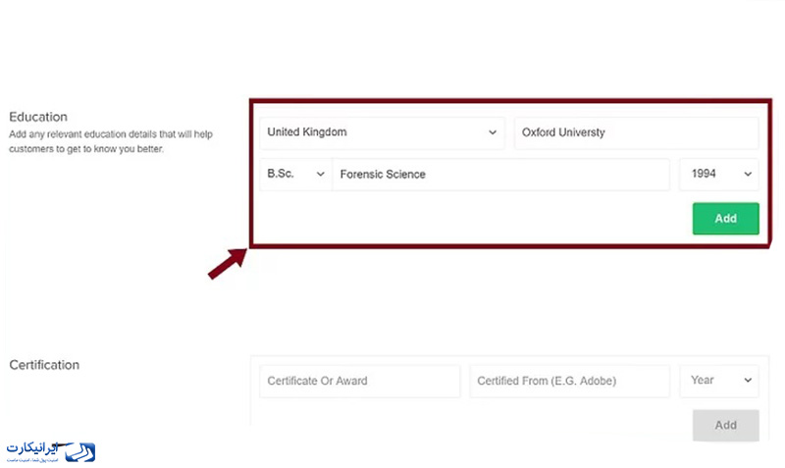
Task: Click the chevron arrow in the certification Year selector
Action: coord(748,381)
